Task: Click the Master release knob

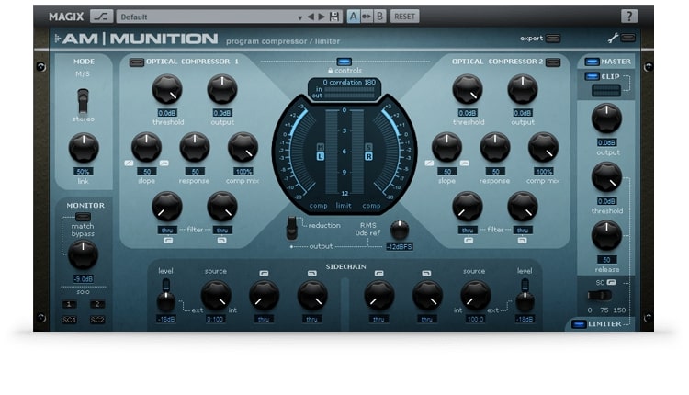Action: pyautogui.click(x=606, y=235)
